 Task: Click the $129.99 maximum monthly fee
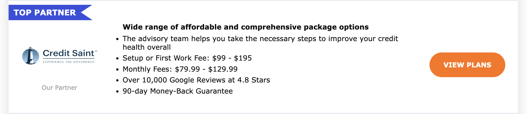pos(223,69)
